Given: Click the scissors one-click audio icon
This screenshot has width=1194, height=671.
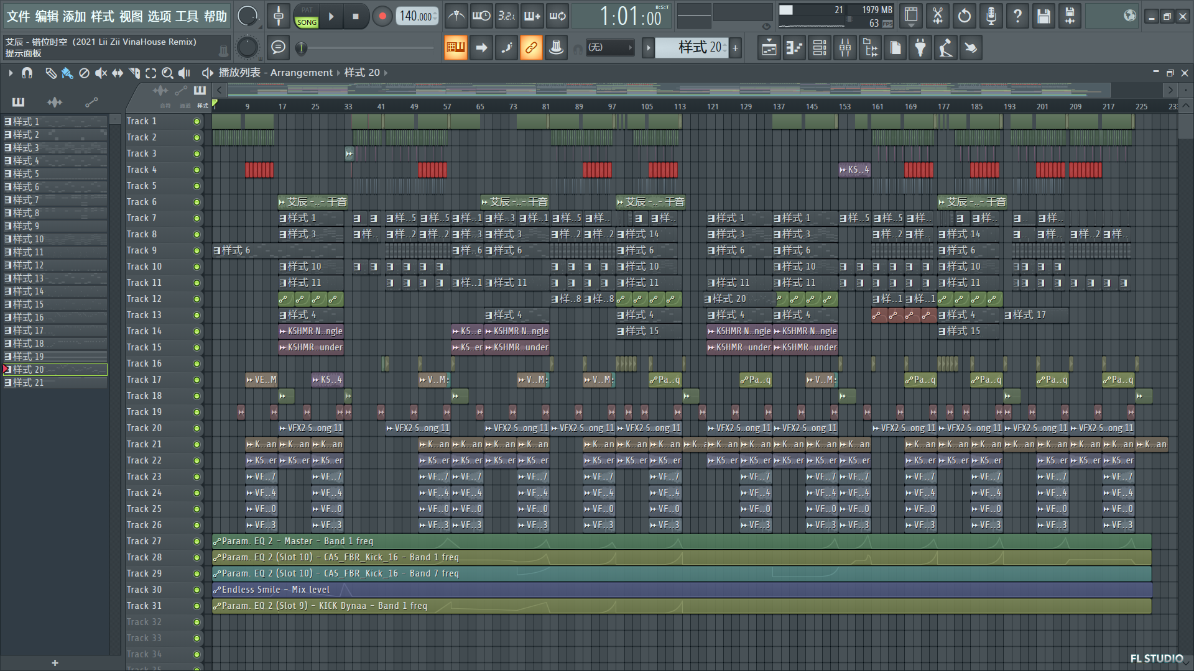Looking at the screenshot, I should [938, 16].
